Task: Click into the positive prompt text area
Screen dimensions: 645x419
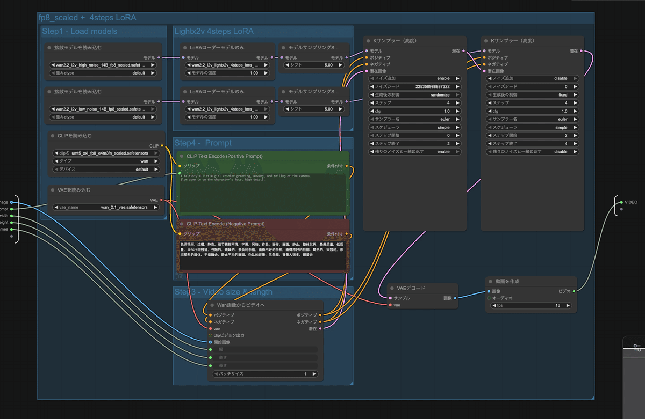Action: click(x=263, y=193)
